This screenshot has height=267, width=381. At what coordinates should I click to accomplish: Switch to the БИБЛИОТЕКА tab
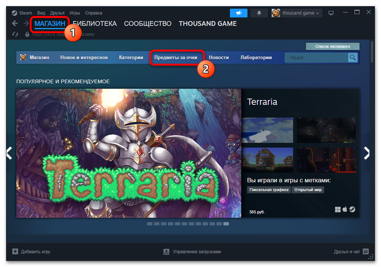pyautogui.click(x=95, y=24)
